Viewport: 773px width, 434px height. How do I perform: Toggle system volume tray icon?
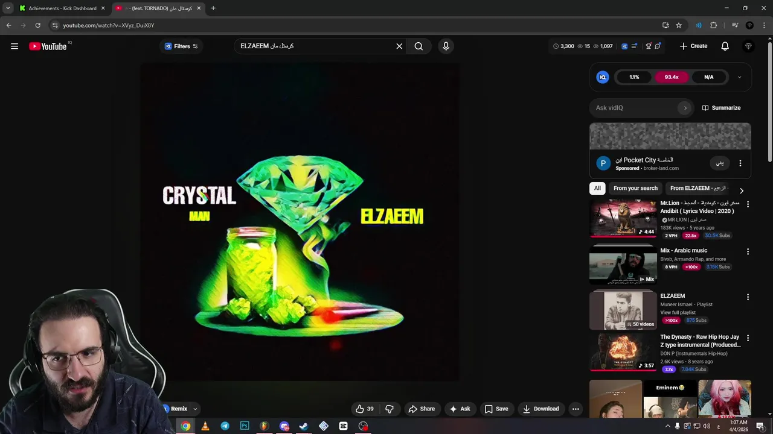point(707,426)
